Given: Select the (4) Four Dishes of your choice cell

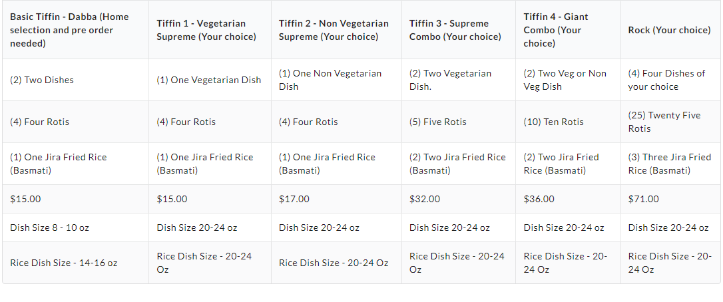Looking at the screenshot, I should [x=666, y=80].
